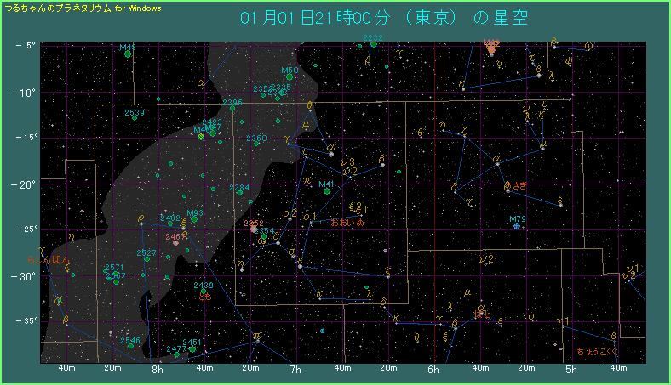
Task: Click the NGC 2439 cluster marker
Action: (204, 292)
